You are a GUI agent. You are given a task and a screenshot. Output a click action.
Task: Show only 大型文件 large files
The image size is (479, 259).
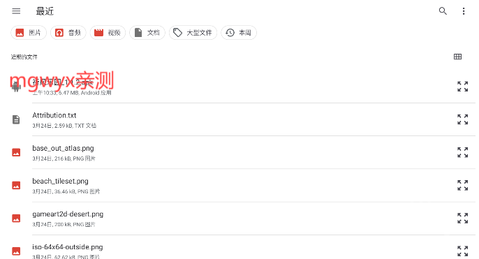(193, 33)
